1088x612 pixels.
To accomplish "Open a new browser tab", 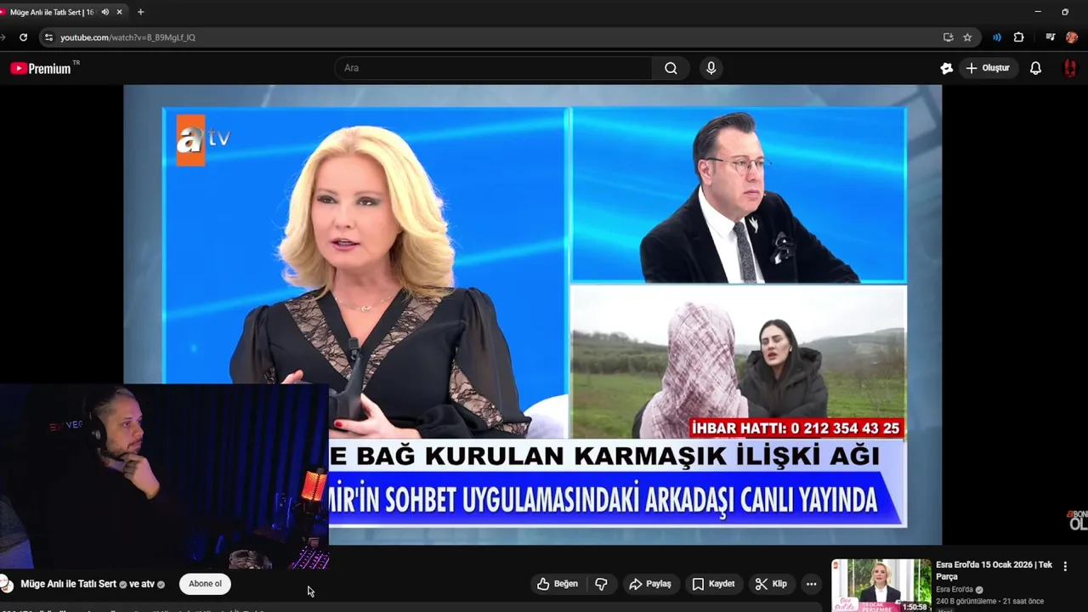I will (140, 12).
